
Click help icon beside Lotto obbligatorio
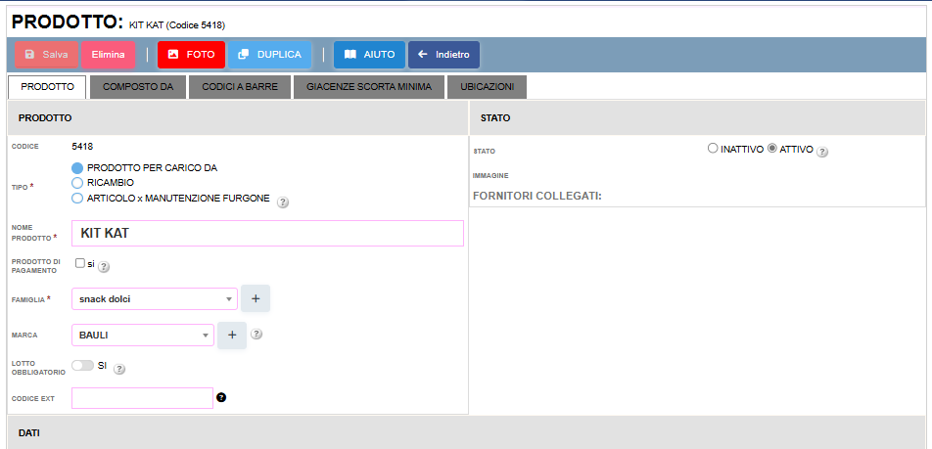(x=118, y=370)
